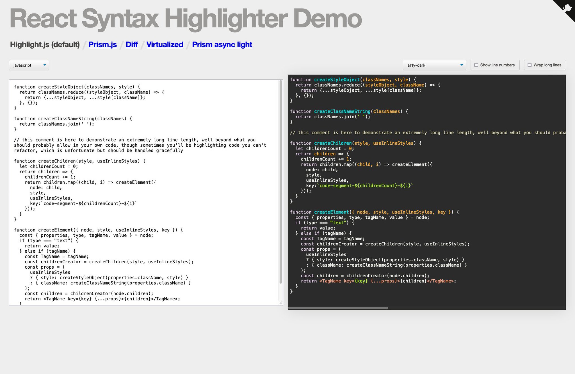Open the Virtualized demo link

[165, 44]
